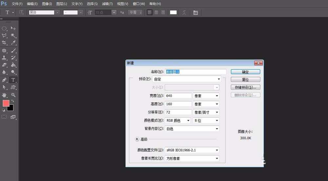Open the 图层(L) menu
Viewport: 328px width, 181px height.
[x=62, y=4]
